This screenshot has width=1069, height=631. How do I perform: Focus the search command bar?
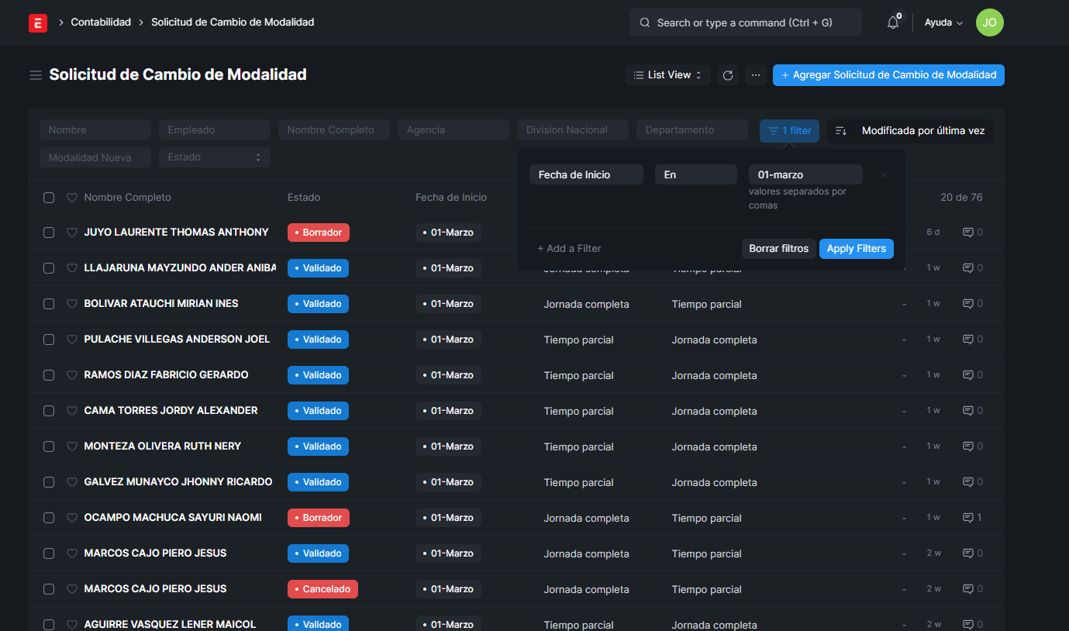coord(745,23)
